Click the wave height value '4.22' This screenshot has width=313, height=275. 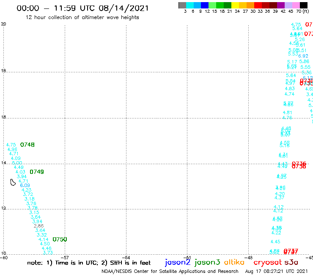coord(276,233)
